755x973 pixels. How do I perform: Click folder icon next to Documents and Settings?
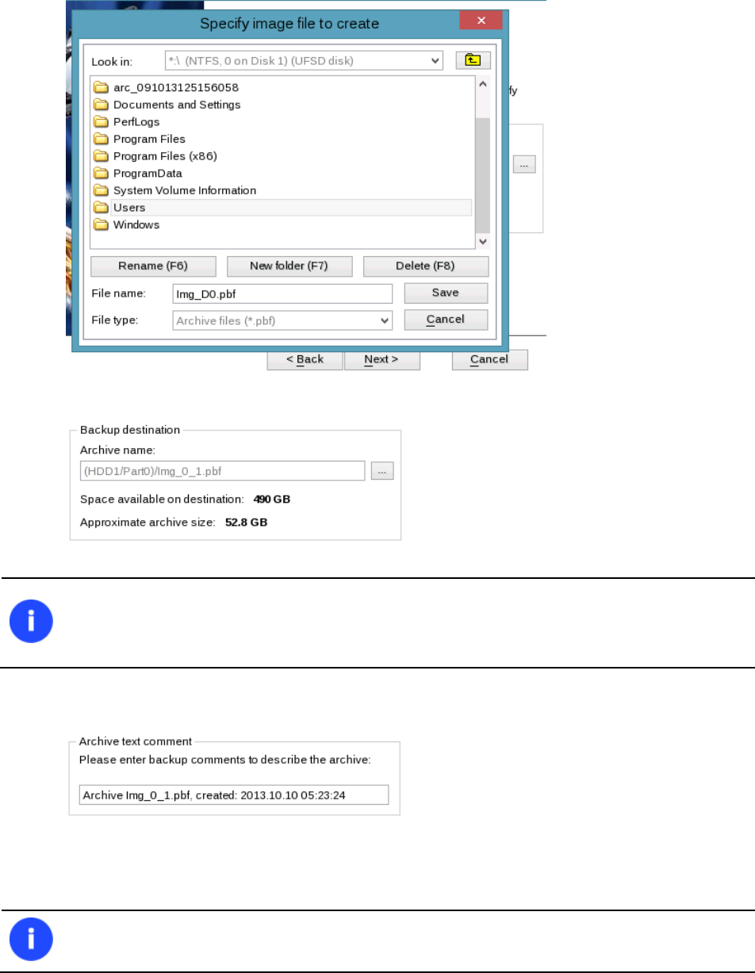pyautogui.click(x=101, y=105)
